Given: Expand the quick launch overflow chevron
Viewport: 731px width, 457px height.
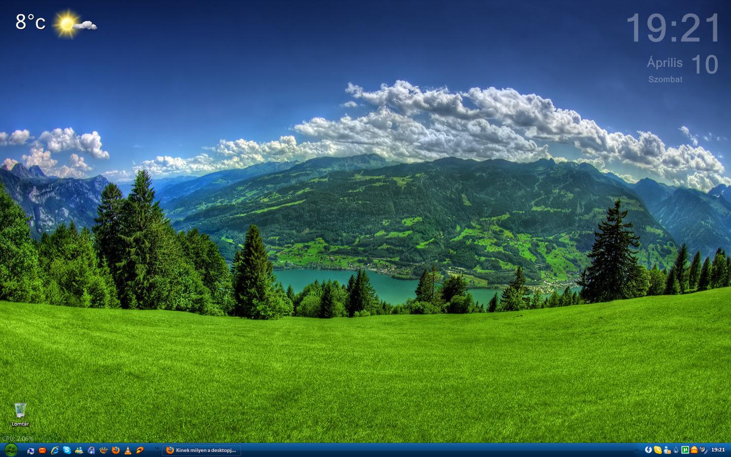Looking at the screenshot, I should click(157, 449).
